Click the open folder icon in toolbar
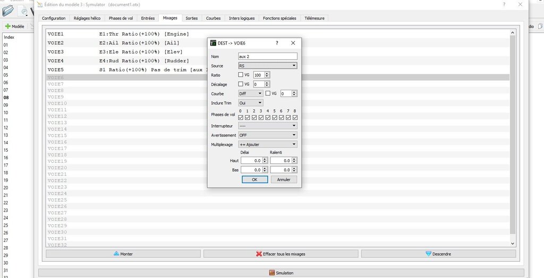The image size is (544, 278). [7, 10]
